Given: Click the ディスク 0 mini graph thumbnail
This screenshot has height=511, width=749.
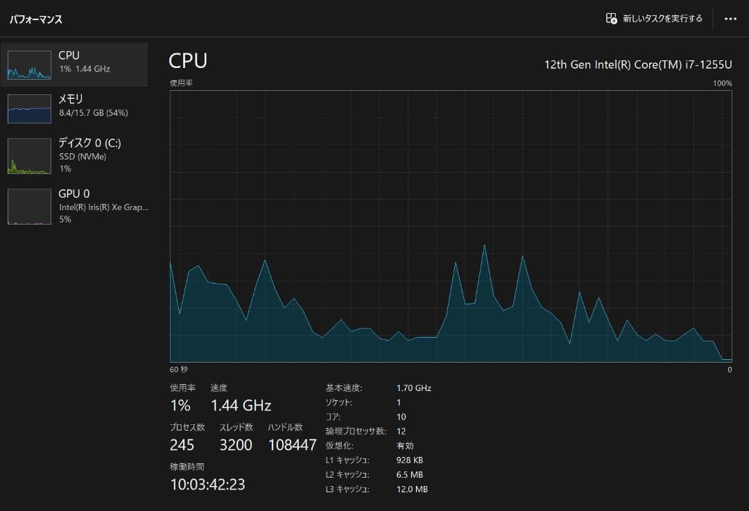Looking at the screenshot, I should 29,156.
